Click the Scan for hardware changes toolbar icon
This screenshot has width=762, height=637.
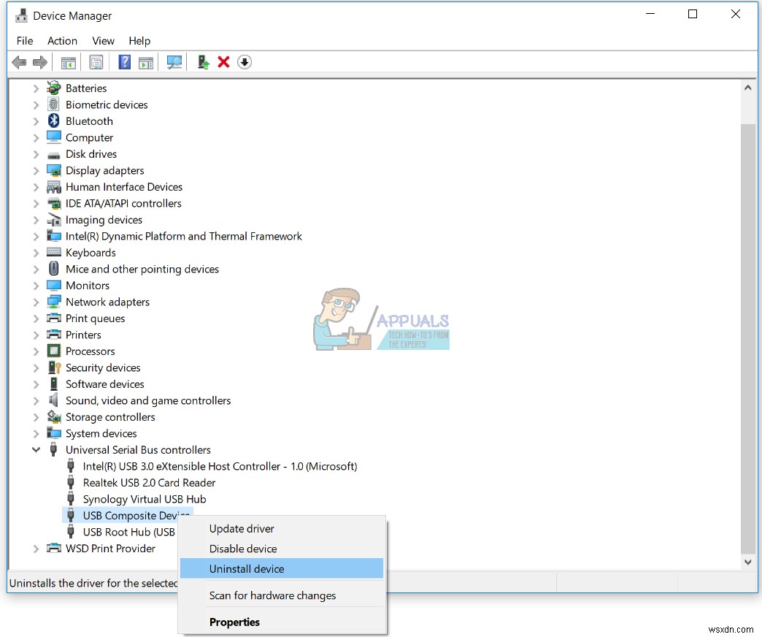click(174, 62)
